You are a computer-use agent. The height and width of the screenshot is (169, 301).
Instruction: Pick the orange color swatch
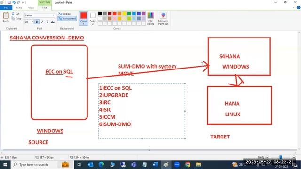(119, 14)
